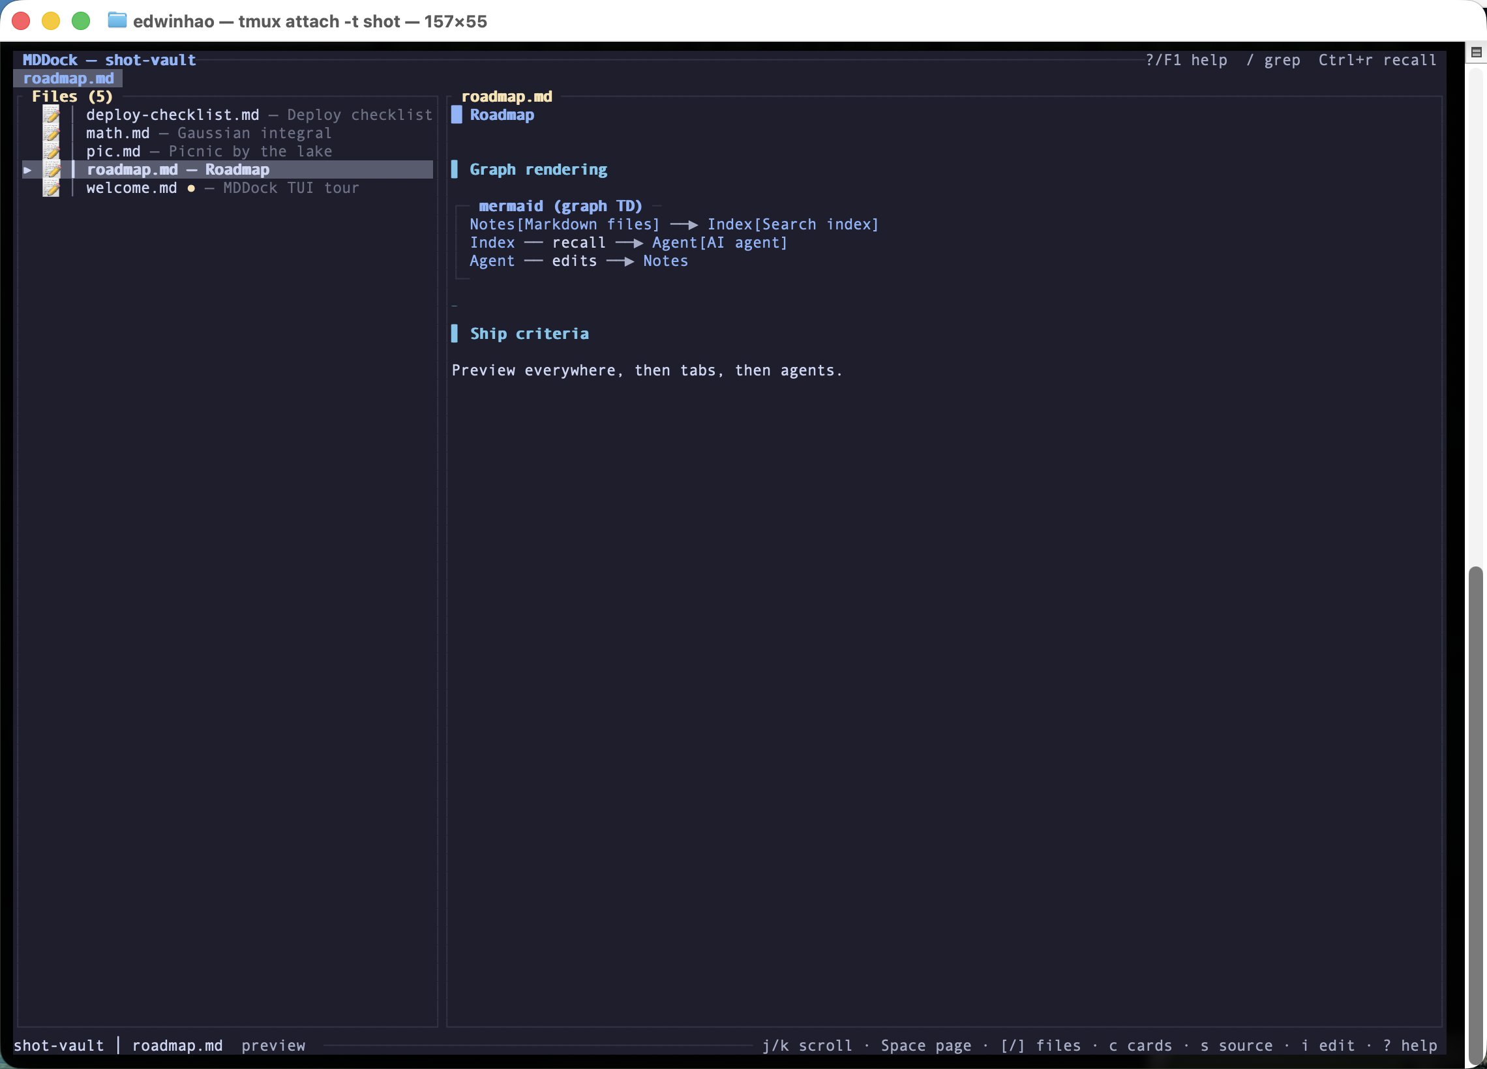
Task: Click the note icon beside welcome.md
Action: point(51,188)
